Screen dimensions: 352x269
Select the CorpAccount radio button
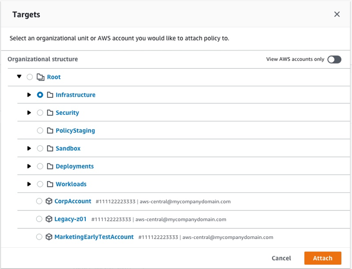pyautogui.click(x=39, y=201)
